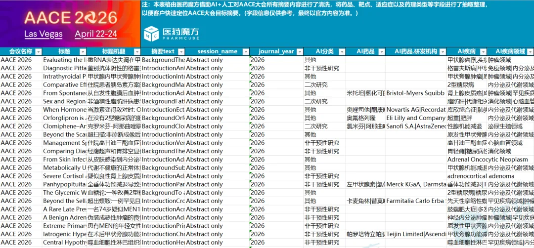Click the 'Bristol-Myers Squibb' institution cell
534x248 pixels.
[x=416, y=93]
